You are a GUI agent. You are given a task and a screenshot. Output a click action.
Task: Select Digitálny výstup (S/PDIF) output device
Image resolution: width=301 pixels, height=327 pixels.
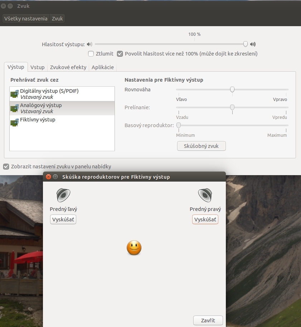62,94
